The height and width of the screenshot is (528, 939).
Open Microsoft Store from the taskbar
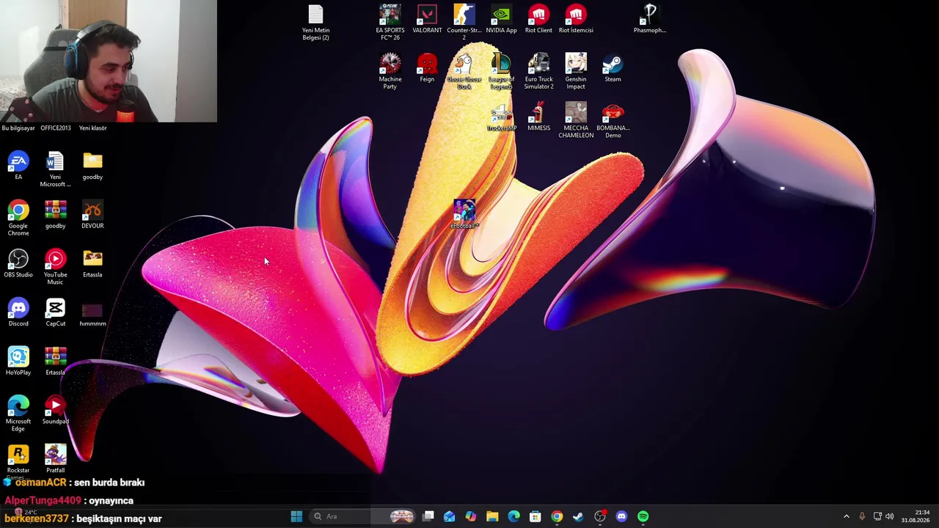point(536,516)
